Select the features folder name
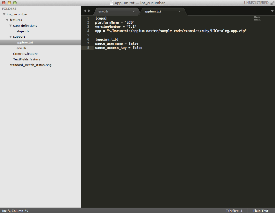The image size is (275, 213). click(x=16, y=20)
